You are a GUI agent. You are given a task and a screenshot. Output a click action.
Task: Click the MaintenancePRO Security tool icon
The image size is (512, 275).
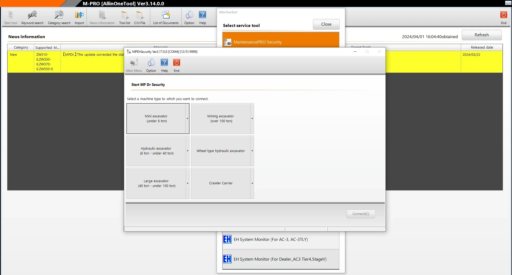(228, 42)
